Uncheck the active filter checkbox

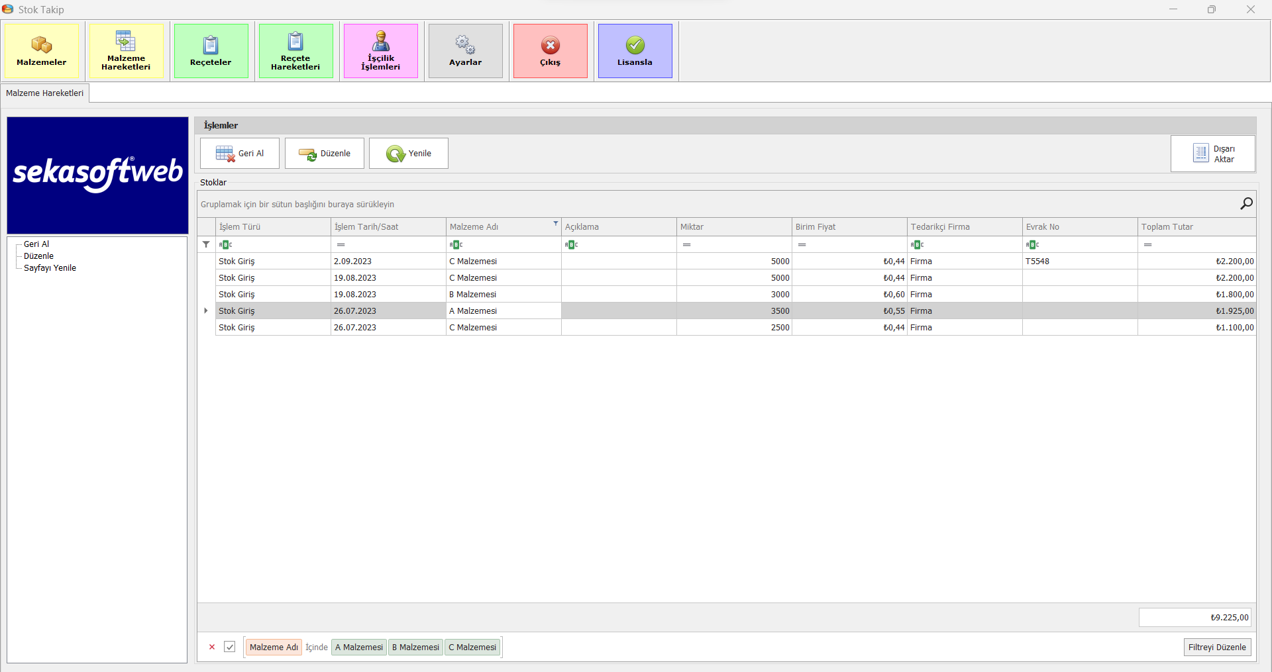pos(230,647)
